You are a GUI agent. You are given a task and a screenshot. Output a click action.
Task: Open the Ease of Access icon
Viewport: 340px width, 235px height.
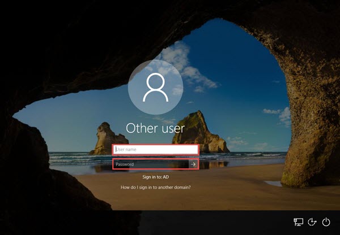312,223
